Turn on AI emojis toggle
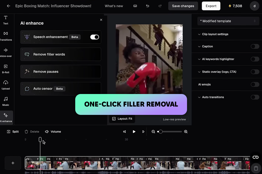Screen dimensions: 262x174 (255, 84)
